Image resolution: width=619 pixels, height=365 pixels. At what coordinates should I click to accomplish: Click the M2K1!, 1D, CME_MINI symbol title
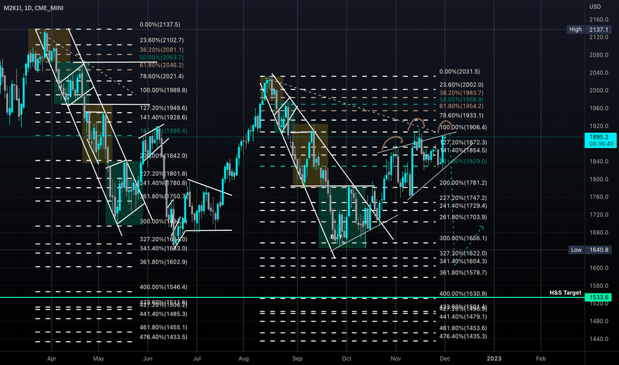point(34,8)
